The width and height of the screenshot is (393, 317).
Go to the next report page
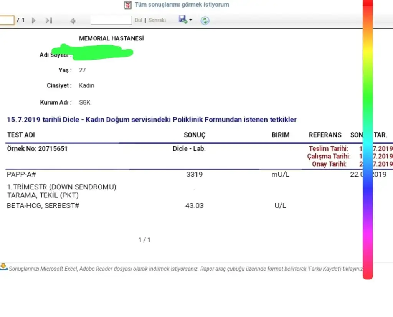(34, 20)
